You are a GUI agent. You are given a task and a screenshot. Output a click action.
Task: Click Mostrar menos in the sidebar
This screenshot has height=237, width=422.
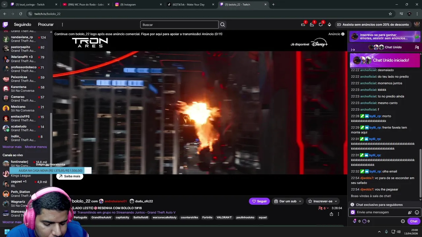36,147
